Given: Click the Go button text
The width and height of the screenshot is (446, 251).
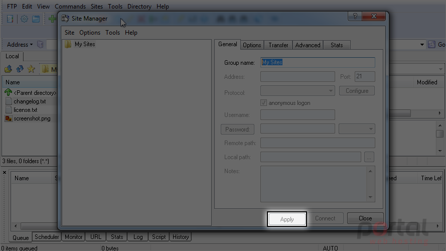Looking at the screenshot, I should (x=441, y=44).
